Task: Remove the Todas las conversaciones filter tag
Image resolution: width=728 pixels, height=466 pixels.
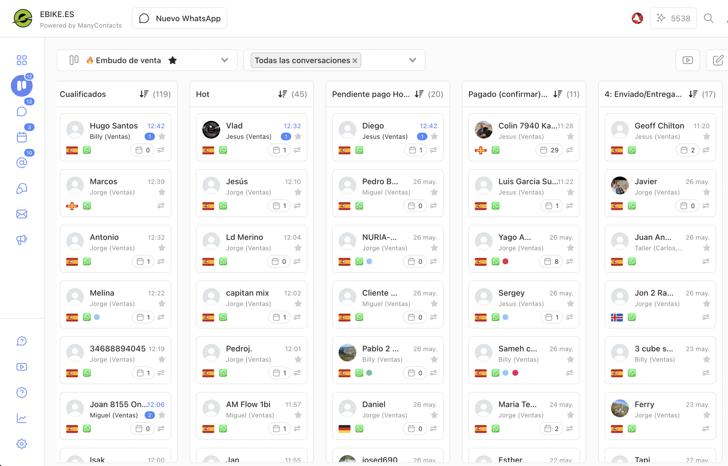Action: (355, 61)
